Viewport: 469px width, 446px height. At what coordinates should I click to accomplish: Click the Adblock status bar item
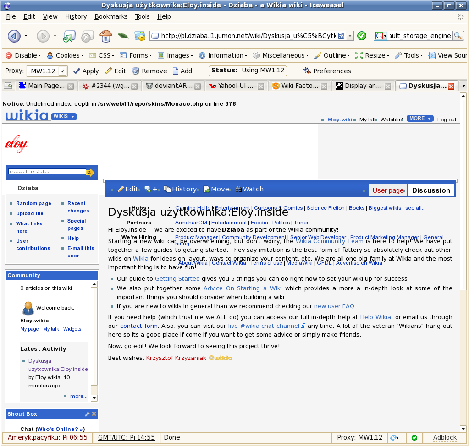click(x=445, y=437)
